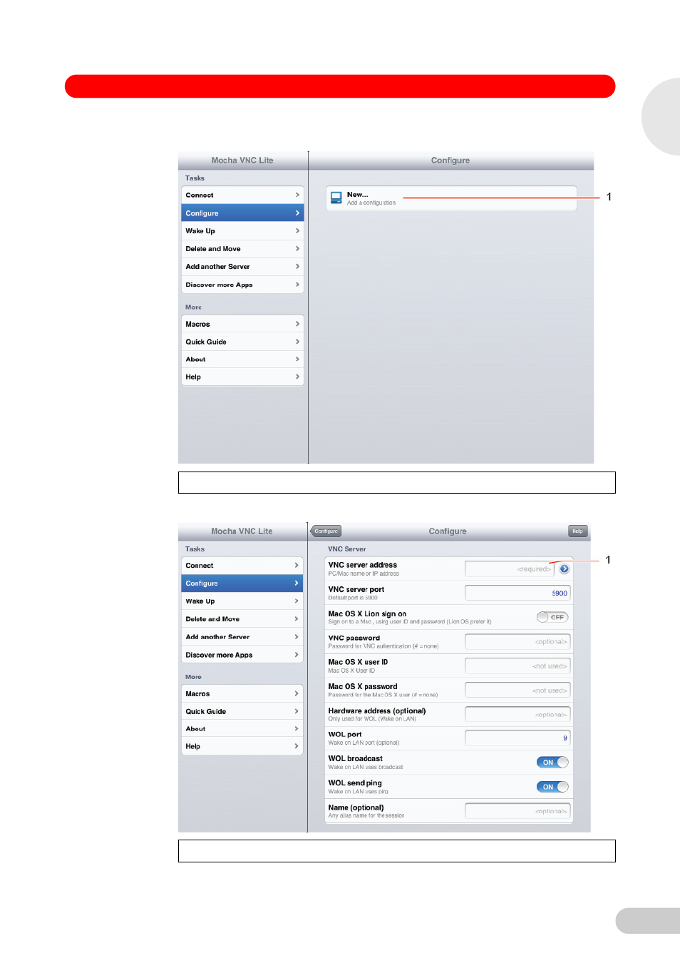Open Discover more Apps in VNC Server settings screen
680x963 pixels.
(242, 655)
